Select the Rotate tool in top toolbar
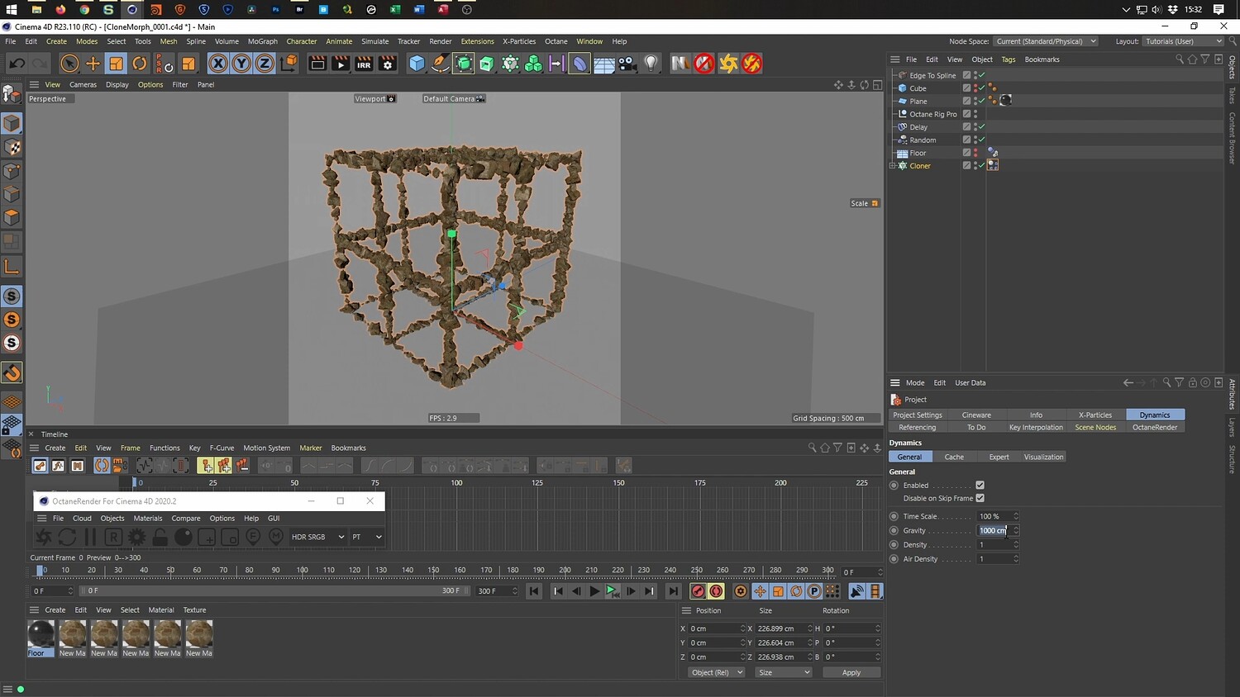Viewport: 1240px width, 697px height. click(x=140, y=64)
